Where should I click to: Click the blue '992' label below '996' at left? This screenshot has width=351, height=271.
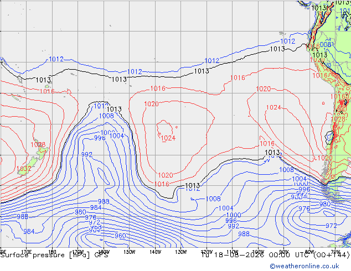pos(86,154)
